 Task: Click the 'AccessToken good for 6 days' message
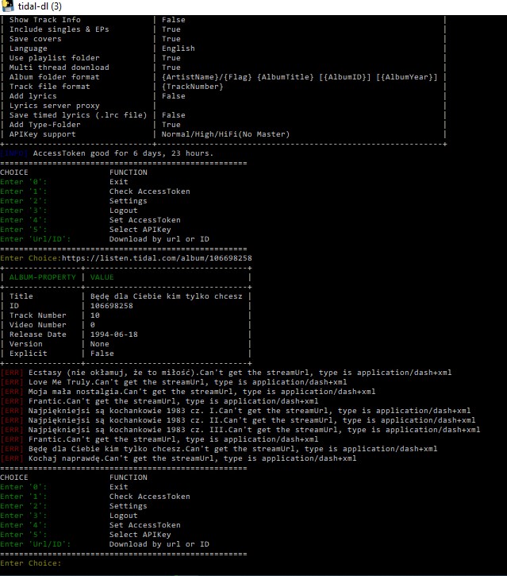click(123, 153)
